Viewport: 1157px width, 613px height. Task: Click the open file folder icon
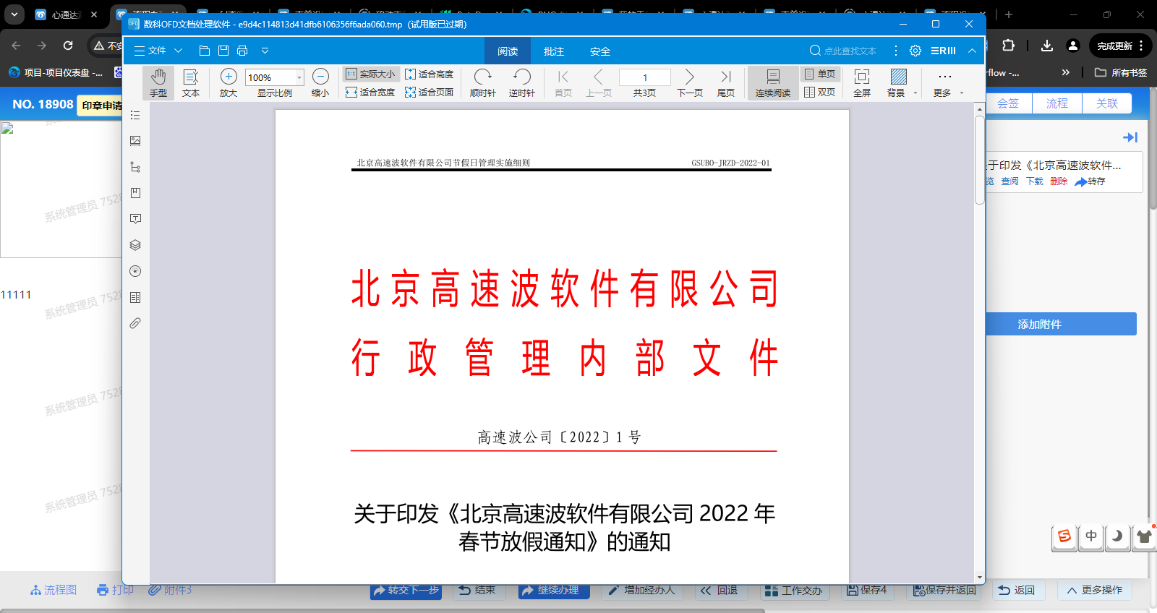click(x=204, y=51)
